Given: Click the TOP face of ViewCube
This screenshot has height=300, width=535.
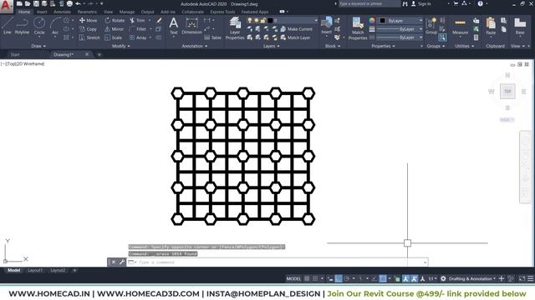Looking at the screenshot, I should tap(507, 91).
